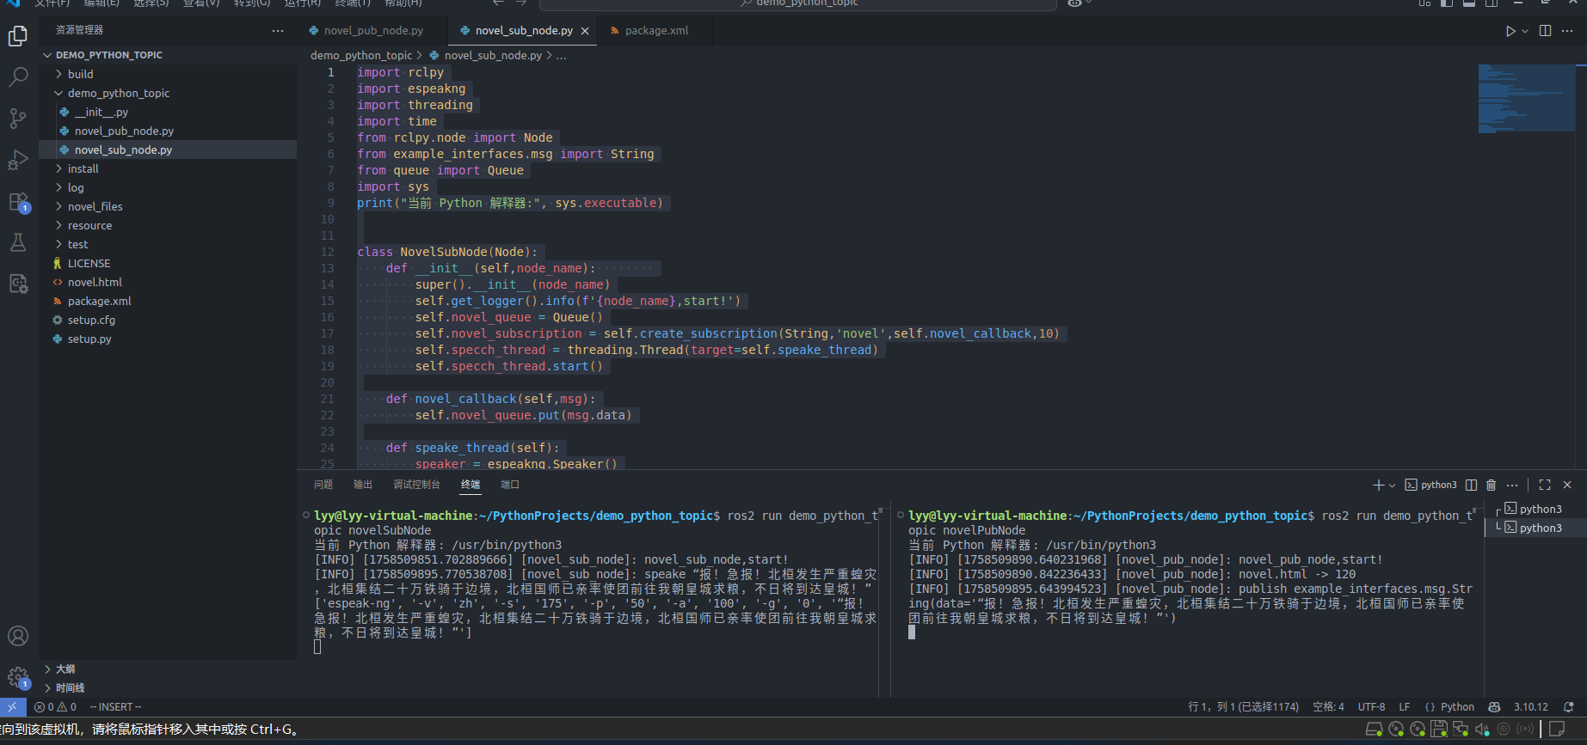Expand the 时间线 timeline section

(x=70, y=687)
